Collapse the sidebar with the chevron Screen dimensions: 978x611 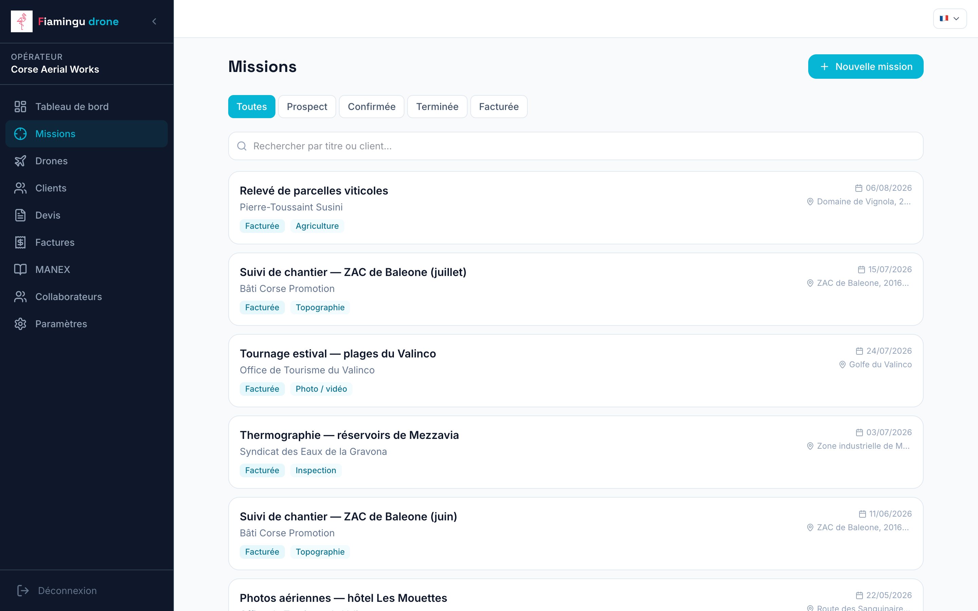[x=154, y=21]
